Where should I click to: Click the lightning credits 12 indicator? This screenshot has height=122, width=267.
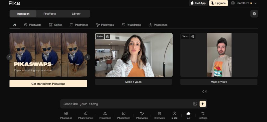pyautogui.click(x=205, y=91)
